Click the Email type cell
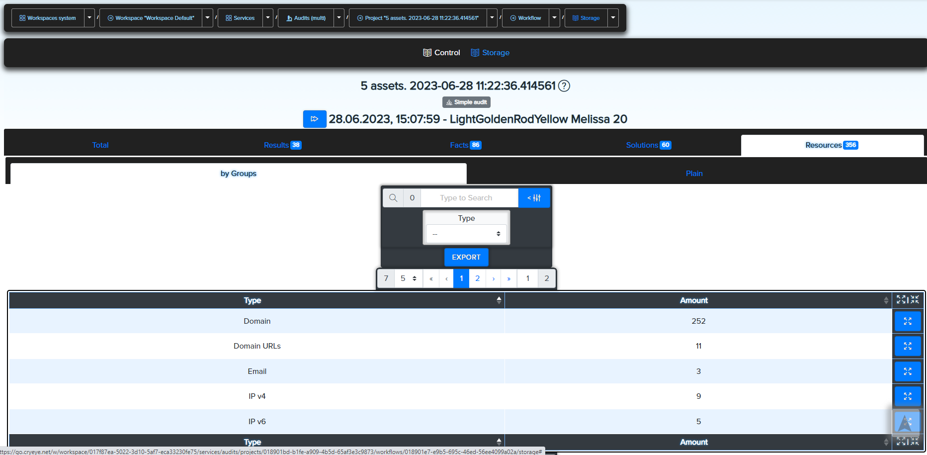927x455 pixels. pyautogui.click(x=257, y=371)
